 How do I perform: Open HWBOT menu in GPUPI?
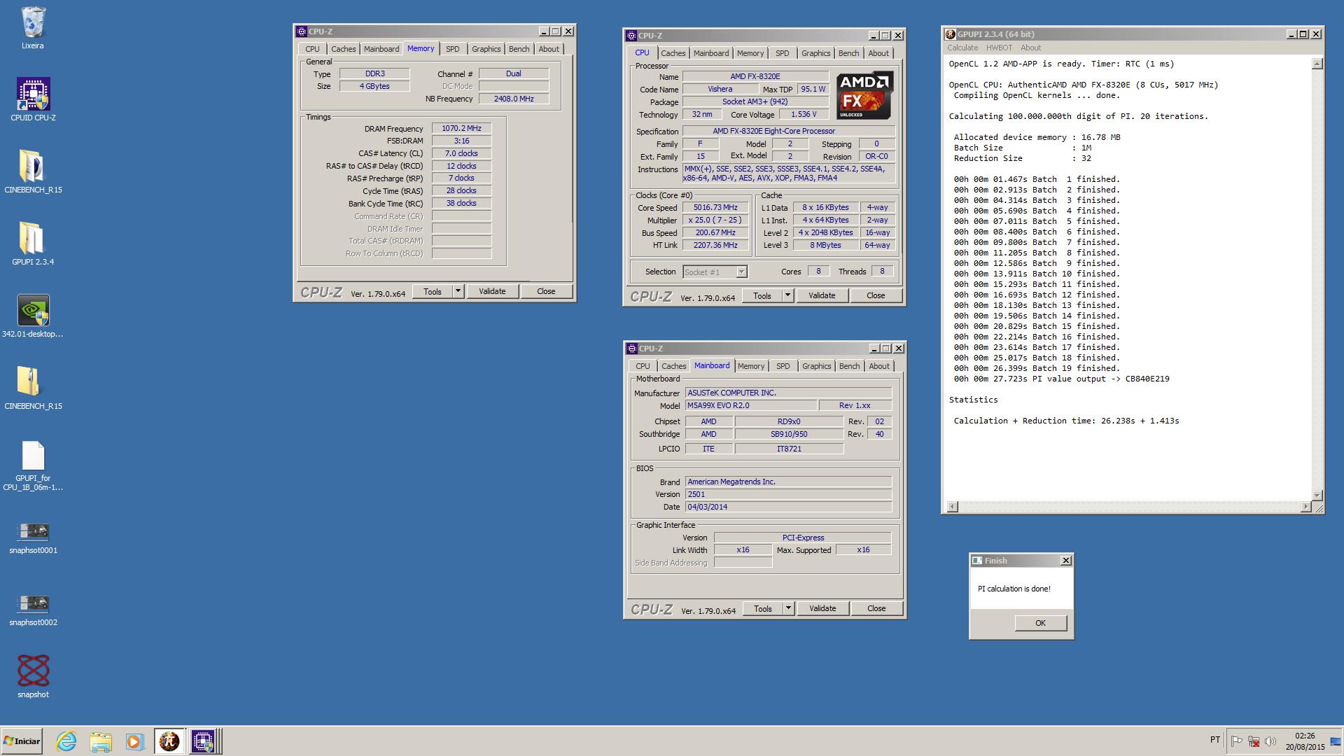coord(999,48)
